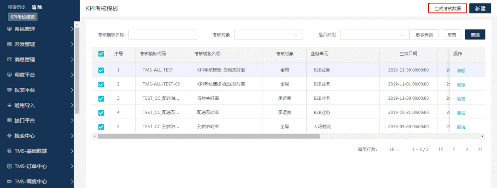
Task: Uncheck the TMS-ALL-TEST row checkbox
Action: coord(101,70)
